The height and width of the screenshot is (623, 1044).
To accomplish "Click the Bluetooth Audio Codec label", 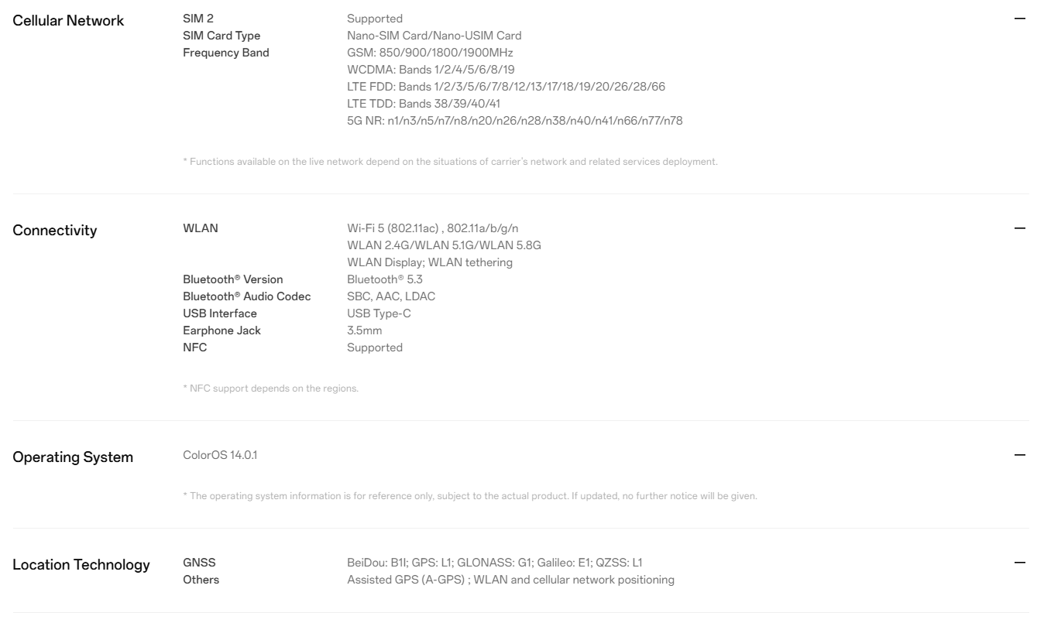I will tap(246, 296).
